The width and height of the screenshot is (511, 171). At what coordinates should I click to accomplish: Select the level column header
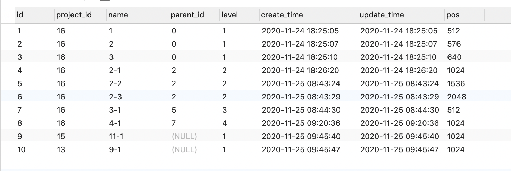coord(240,15)
